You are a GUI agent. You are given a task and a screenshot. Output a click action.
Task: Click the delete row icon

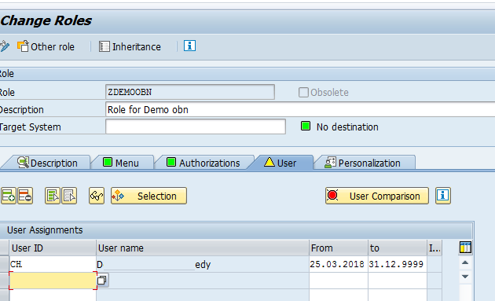[25, 196]
